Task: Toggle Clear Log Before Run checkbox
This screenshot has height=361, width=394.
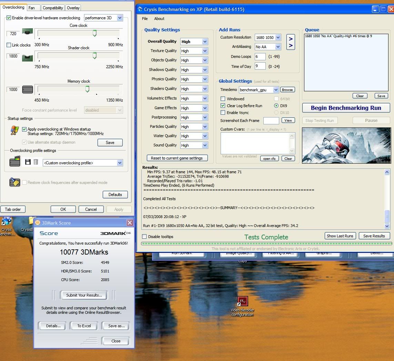Action: coord(223,106)
